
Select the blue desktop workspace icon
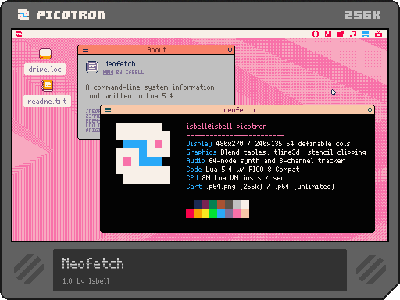click(x=366, y=34)
